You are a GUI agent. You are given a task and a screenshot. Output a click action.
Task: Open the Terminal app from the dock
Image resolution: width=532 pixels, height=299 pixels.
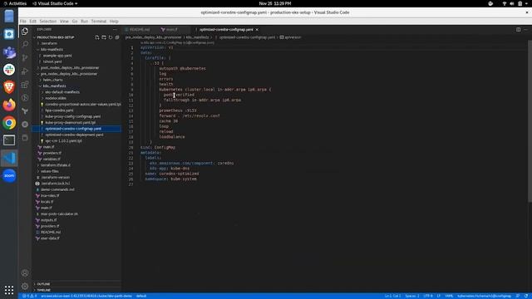coord(9,140)
